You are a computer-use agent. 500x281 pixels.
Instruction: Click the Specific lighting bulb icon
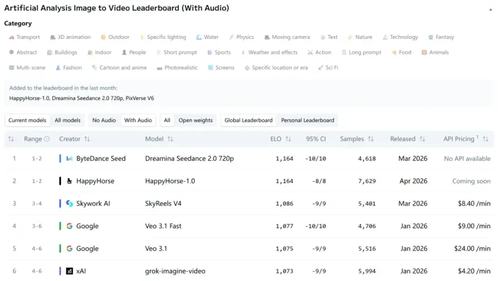tap(142, 37)
